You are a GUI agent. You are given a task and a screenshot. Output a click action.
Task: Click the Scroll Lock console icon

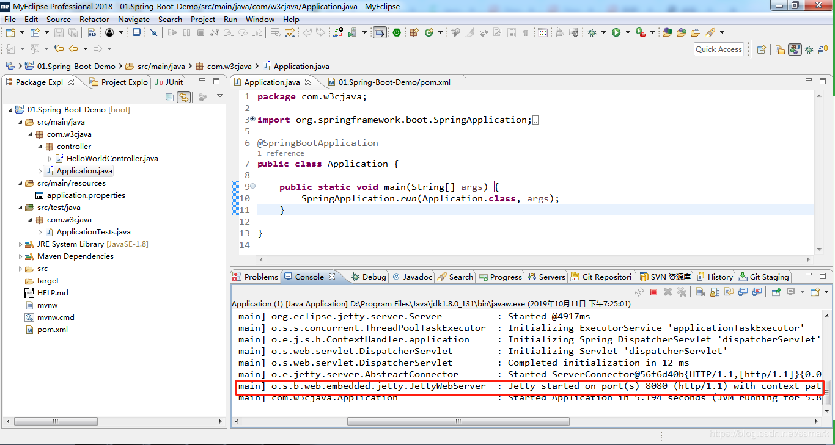715,292
